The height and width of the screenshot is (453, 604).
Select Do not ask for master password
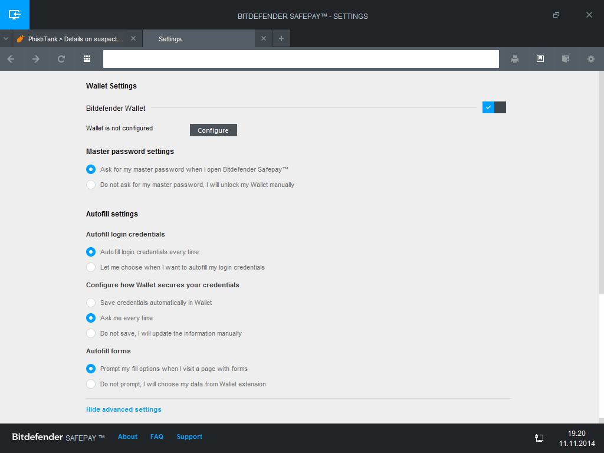(91, 185)
